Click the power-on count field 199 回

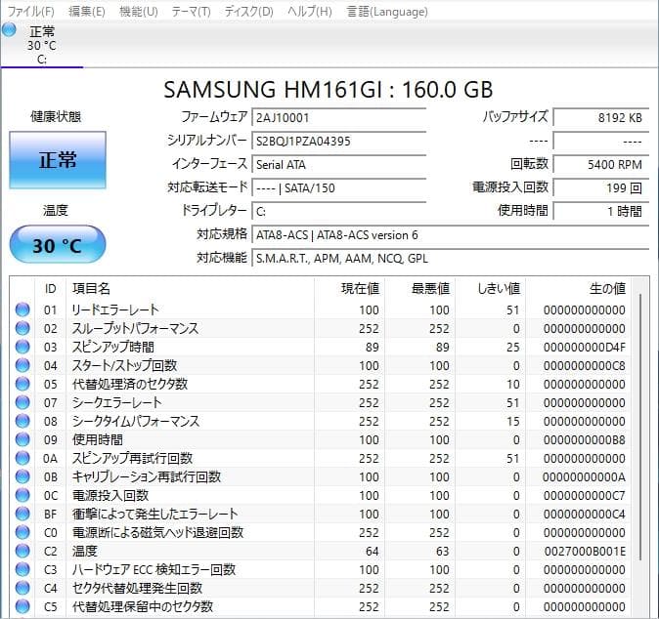601,188
